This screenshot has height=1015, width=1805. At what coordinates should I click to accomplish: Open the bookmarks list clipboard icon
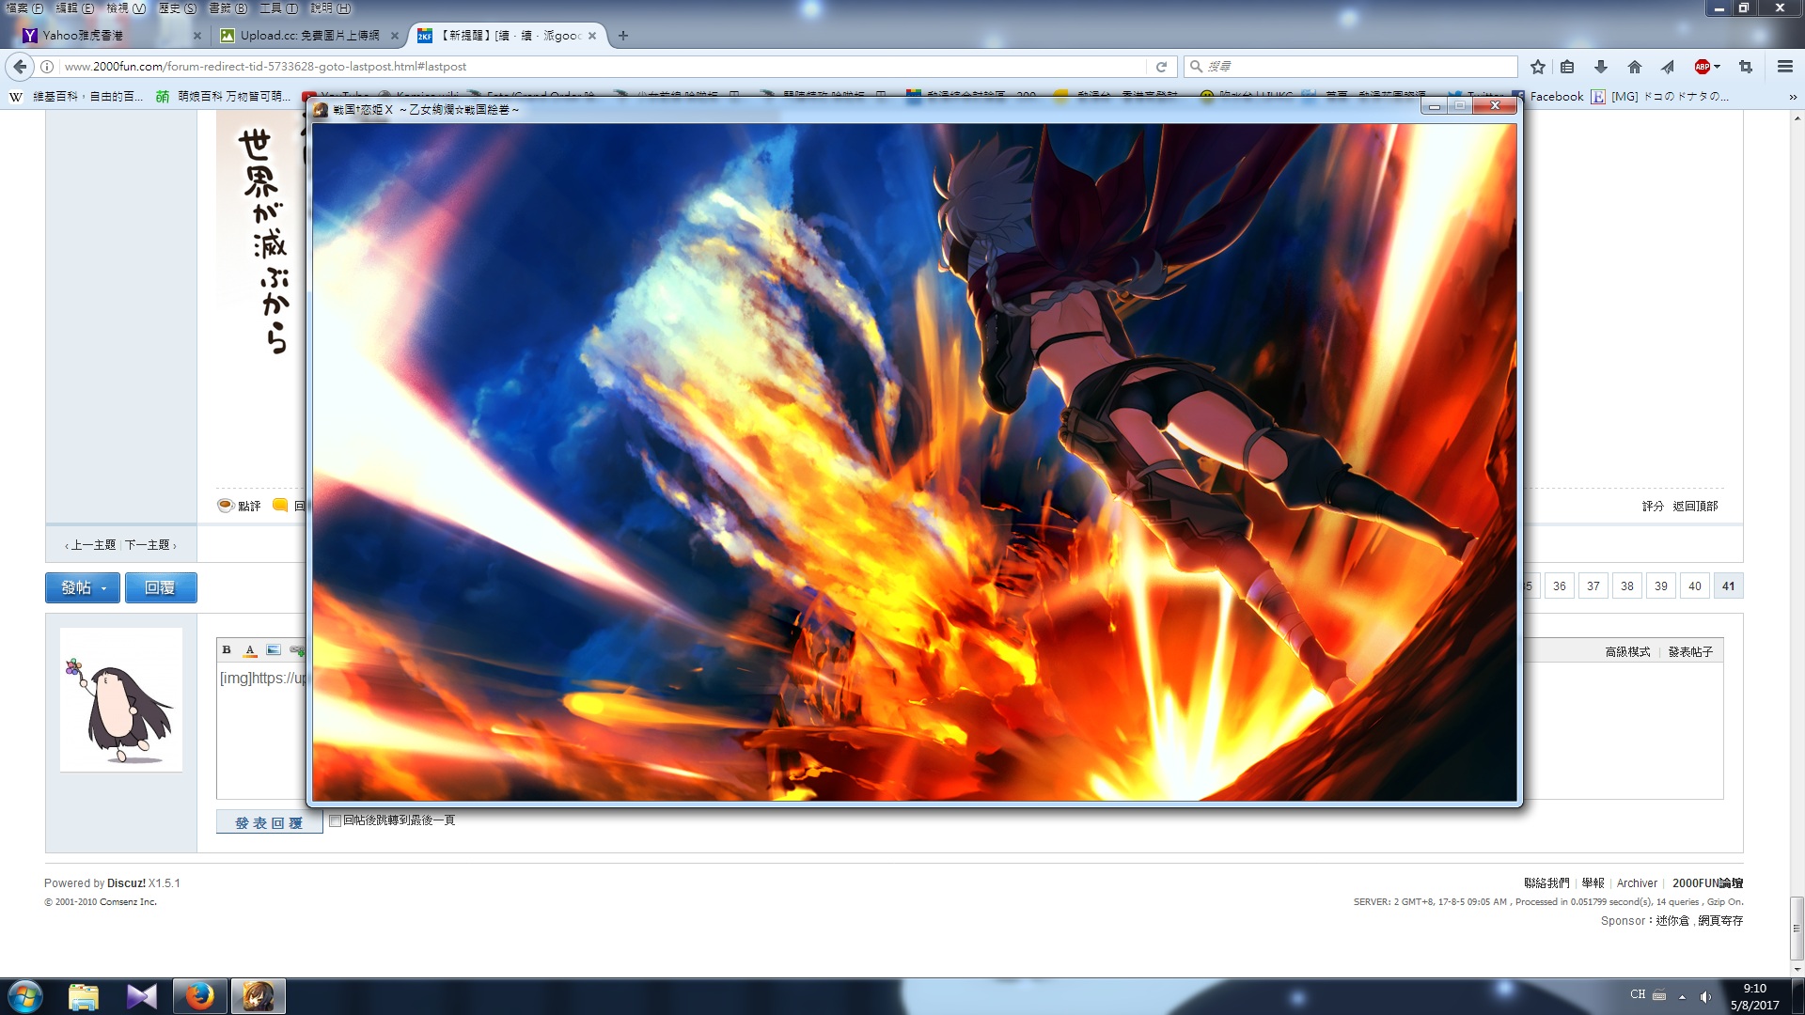1567,67
